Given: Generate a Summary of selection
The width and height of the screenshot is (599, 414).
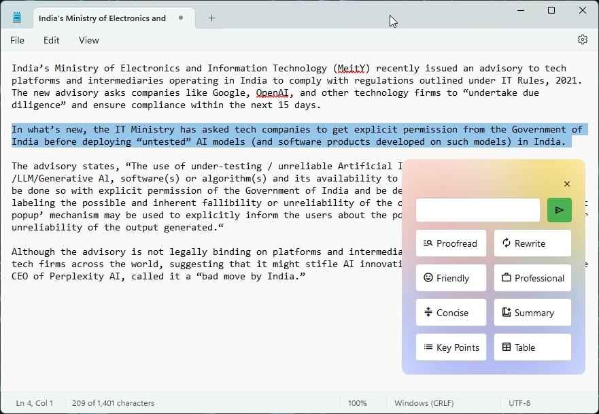Looking at the screenshot, I should pos(532,313).
